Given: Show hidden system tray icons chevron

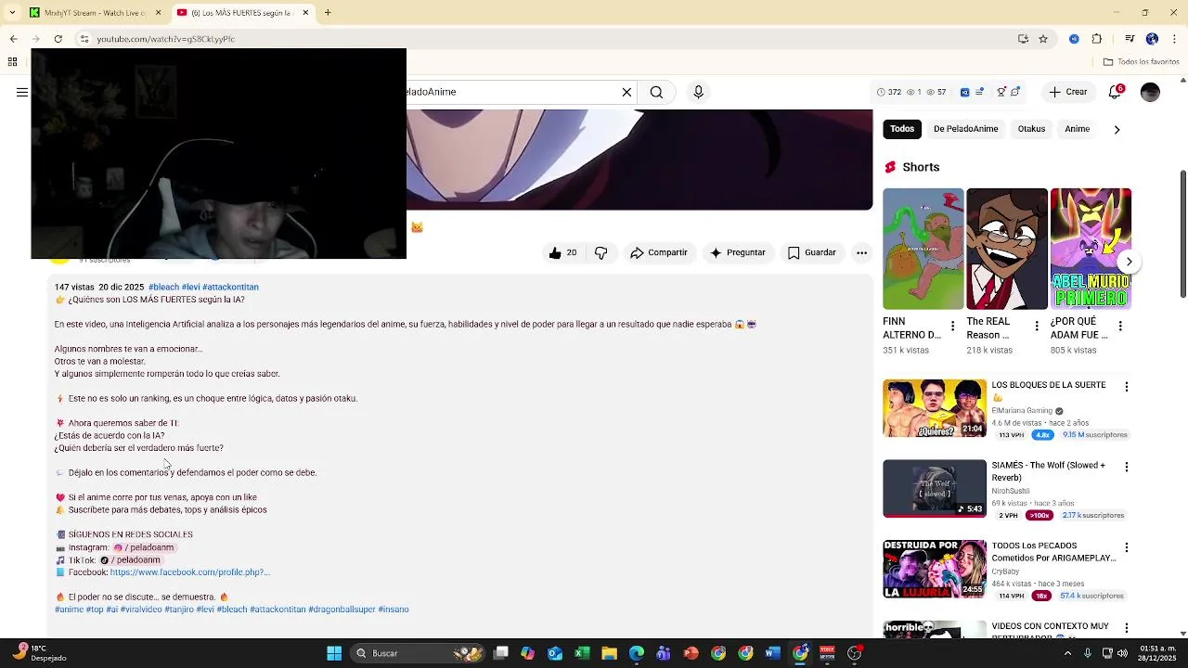Looking at the screenshot, I should [1067, 653].
